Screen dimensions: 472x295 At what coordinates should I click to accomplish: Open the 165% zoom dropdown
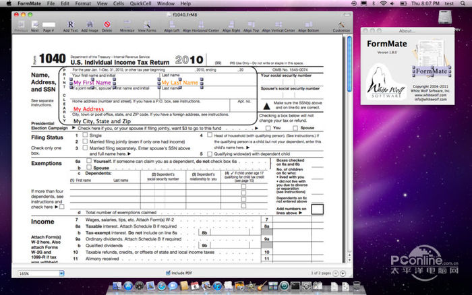tap(61, 273)
